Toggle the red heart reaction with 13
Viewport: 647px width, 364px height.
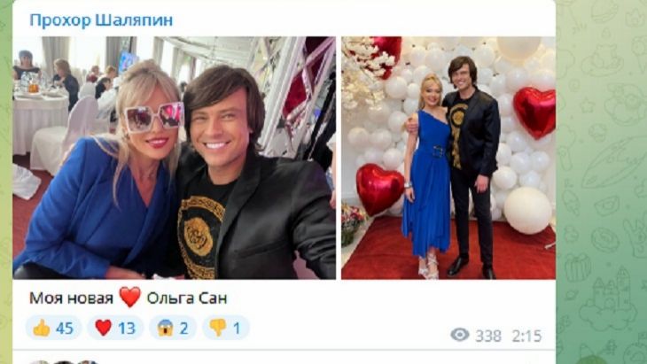115,329
